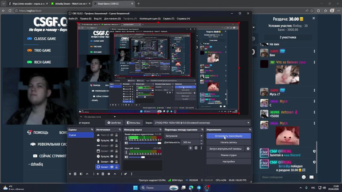Mute Звук раб. стола speaker icon
The width and height of the screenshot is (342, 192).
coord(126,157)
